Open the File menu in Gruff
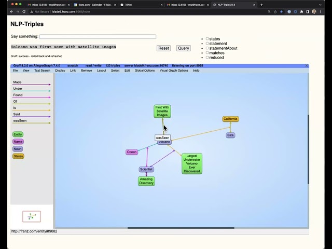The image size is (332, 249). coord(15,71)
